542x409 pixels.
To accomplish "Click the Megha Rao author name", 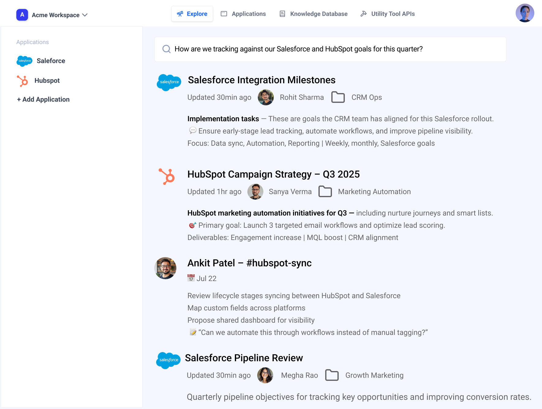I will click(x=299, y=375).
